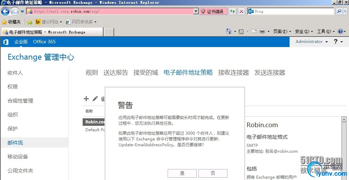
Task: Click the read mail icon
Action: [254, 32]
